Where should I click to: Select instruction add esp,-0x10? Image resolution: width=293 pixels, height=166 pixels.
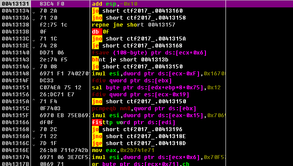pos(115,4)
